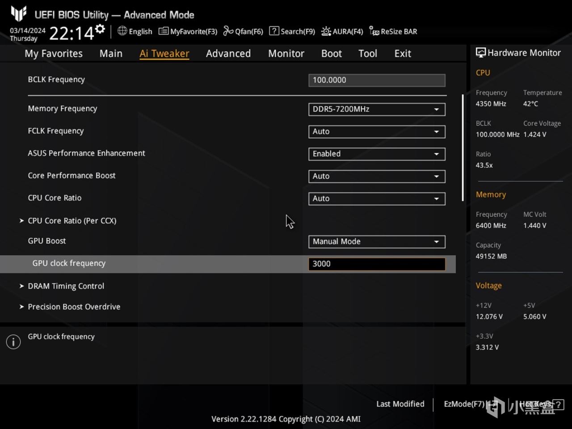Open the Monitor tab
This screenshot has height=429, width=572.
pos(286,54)
